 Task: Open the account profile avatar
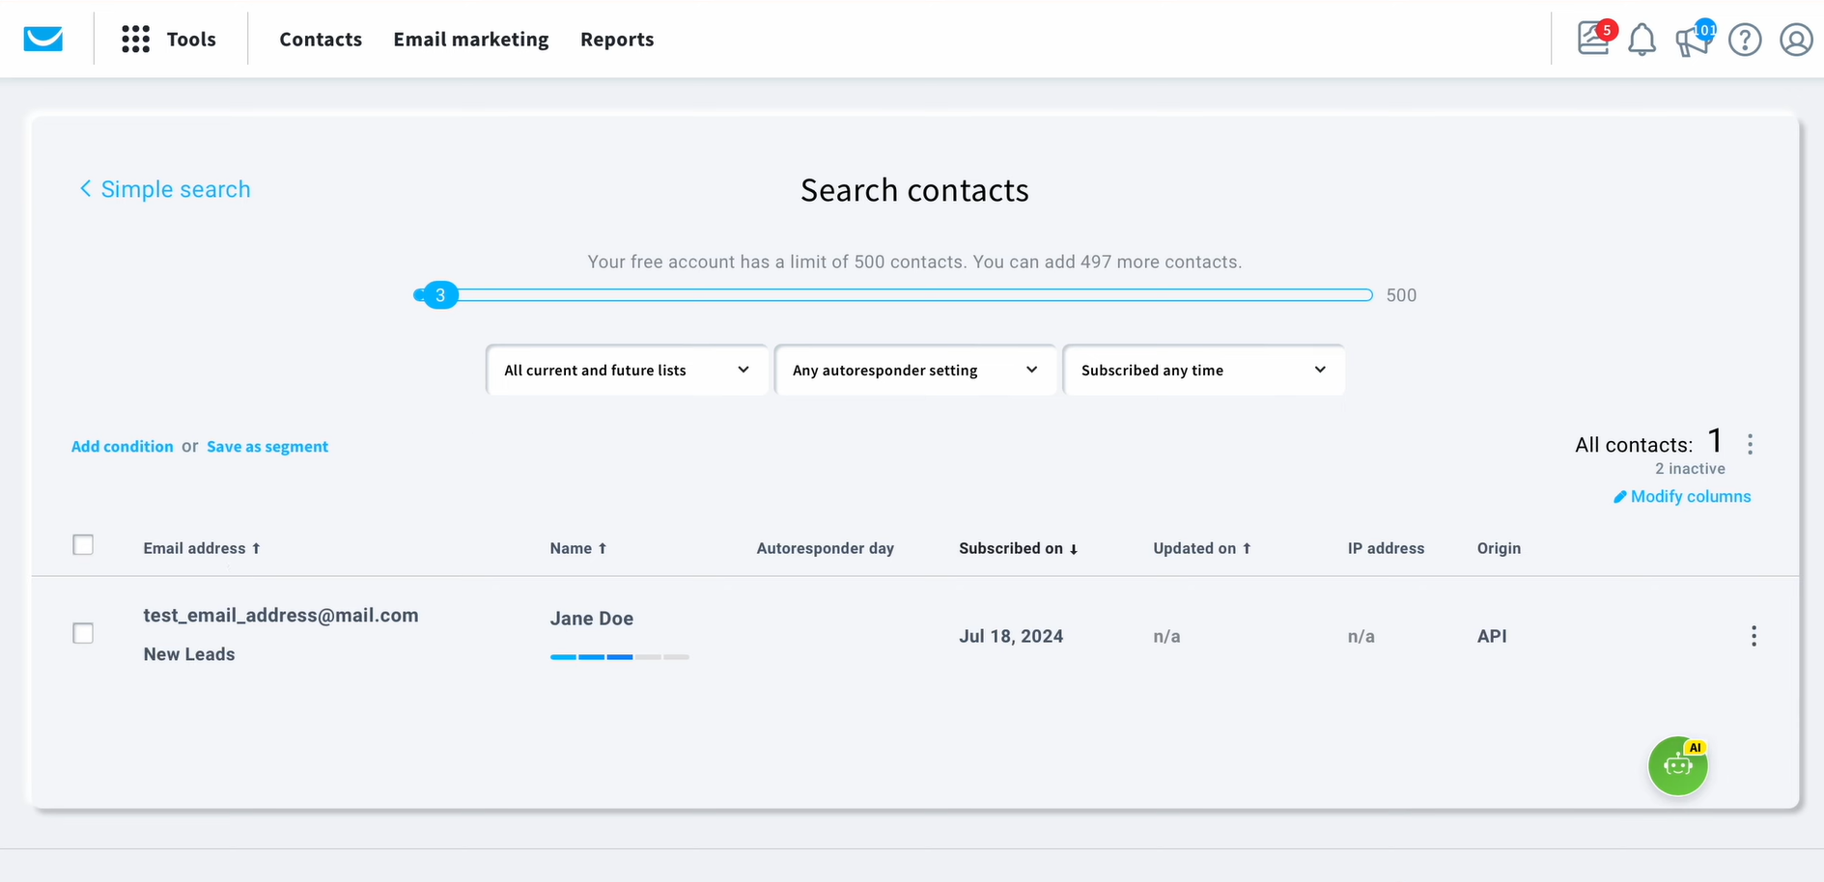1795,40
